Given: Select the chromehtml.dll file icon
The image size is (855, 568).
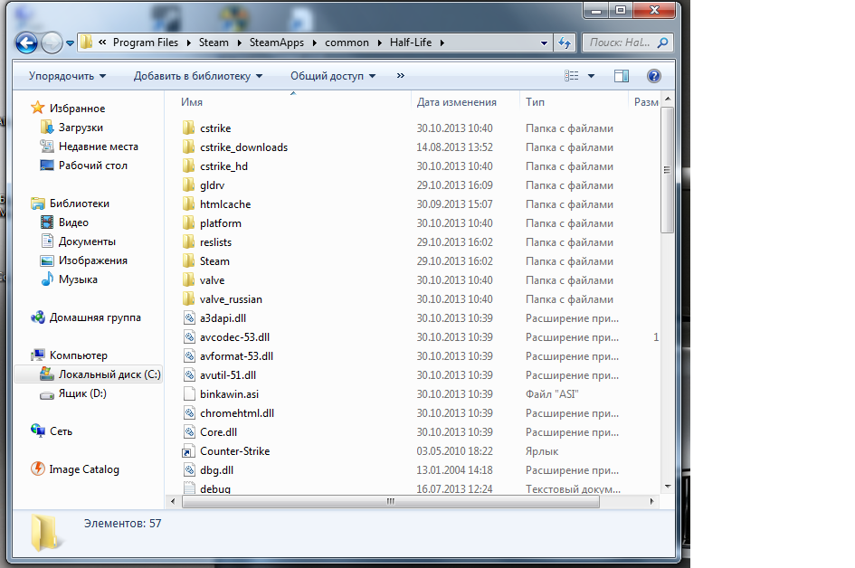Looking at the screenshot, I should point(189,413).
